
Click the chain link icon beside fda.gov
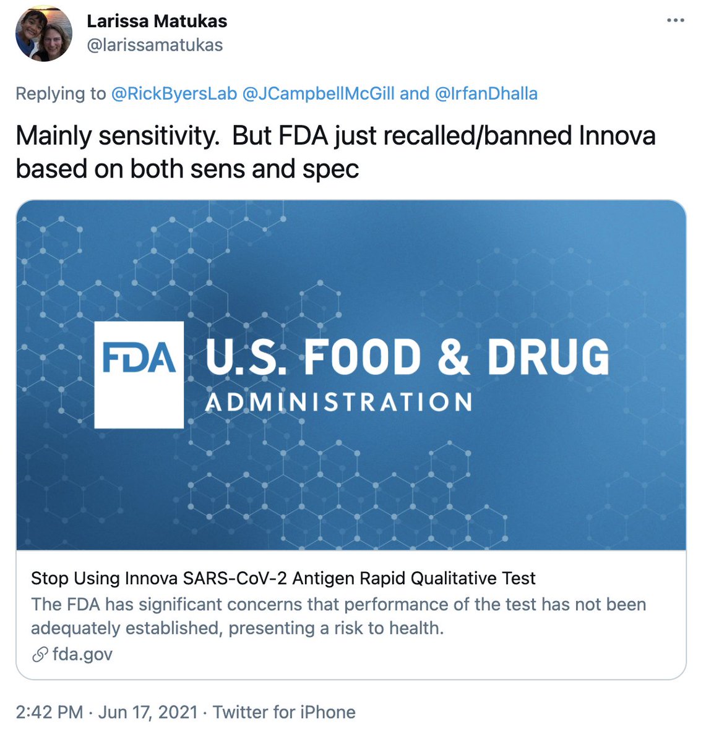click(x=40, y=654)
